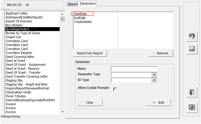Switch to the Report tab

point(73,4)
